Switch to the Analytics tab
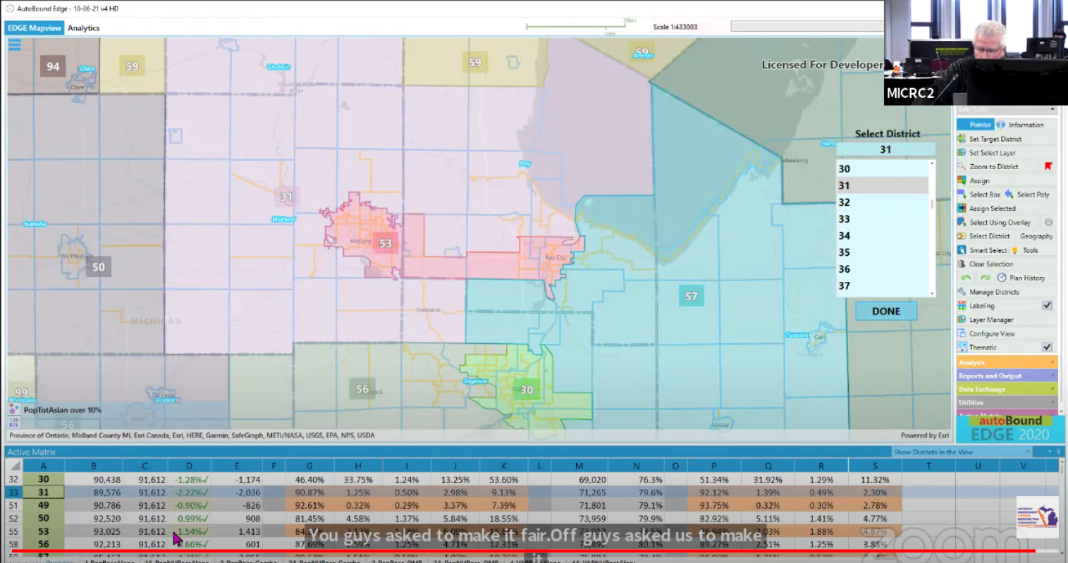1068x563 pixels. [x=83, y=28]
